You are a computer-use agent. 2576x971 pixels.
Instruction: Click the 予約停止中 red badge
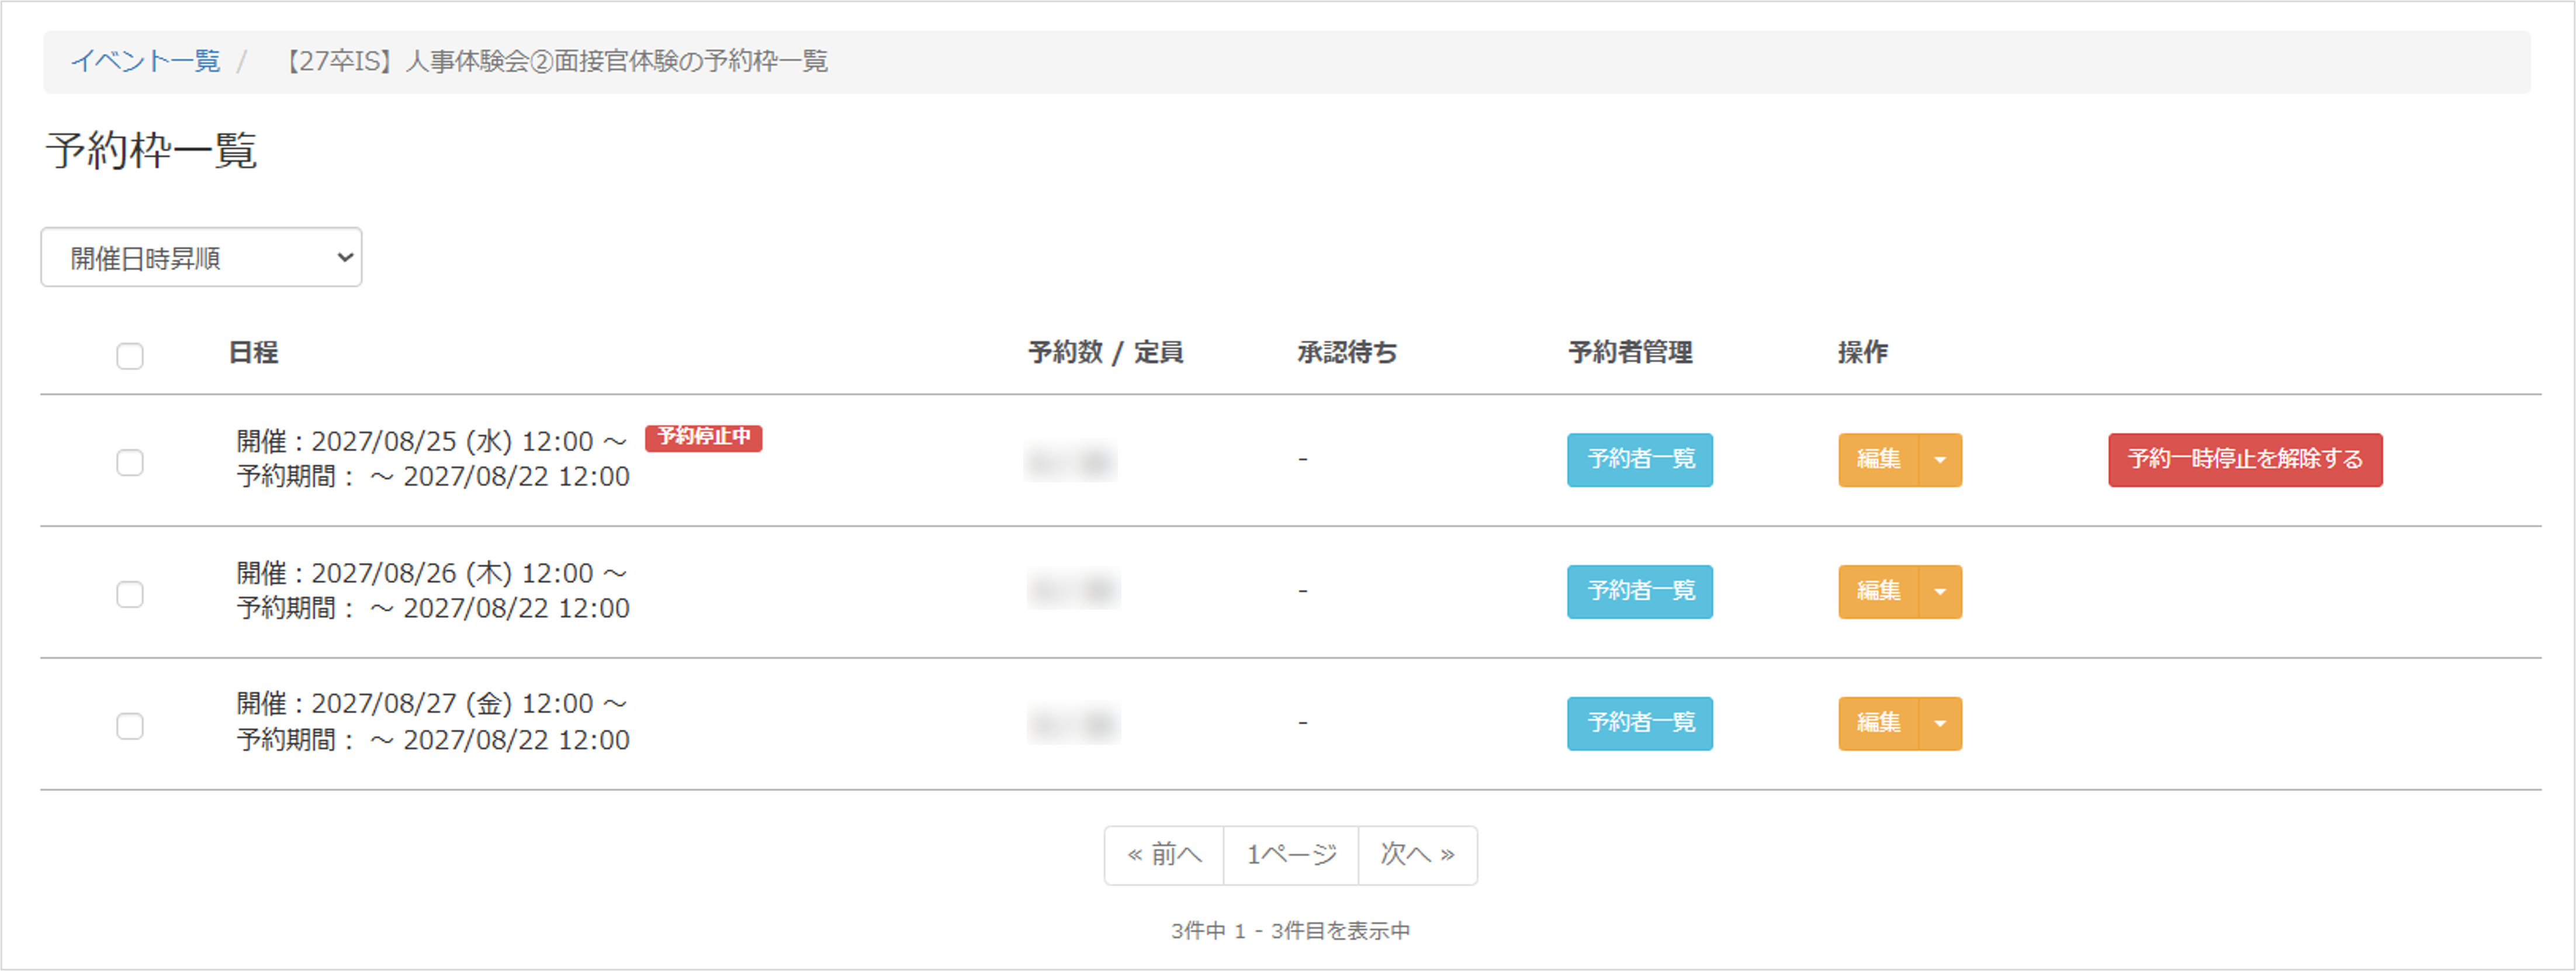click(703, 437)
